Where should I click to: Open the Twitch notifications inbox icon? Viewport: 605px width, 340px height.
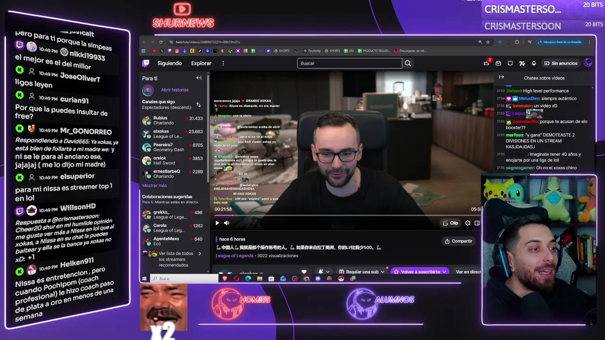click(x=498, y=63)
